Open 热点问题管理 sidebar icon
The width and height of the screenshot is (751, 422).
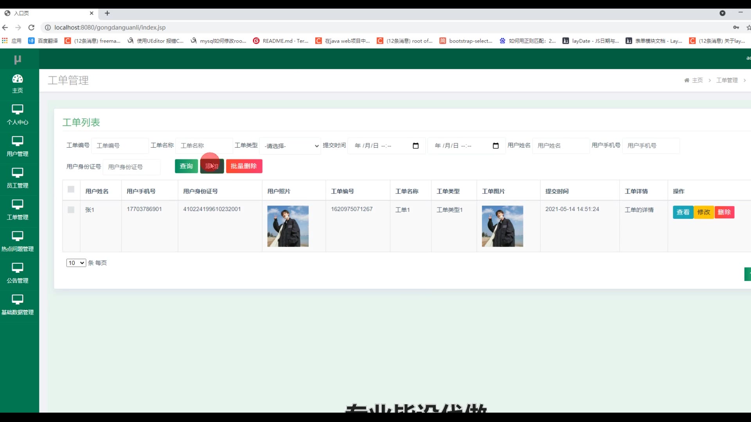point(17,236)
